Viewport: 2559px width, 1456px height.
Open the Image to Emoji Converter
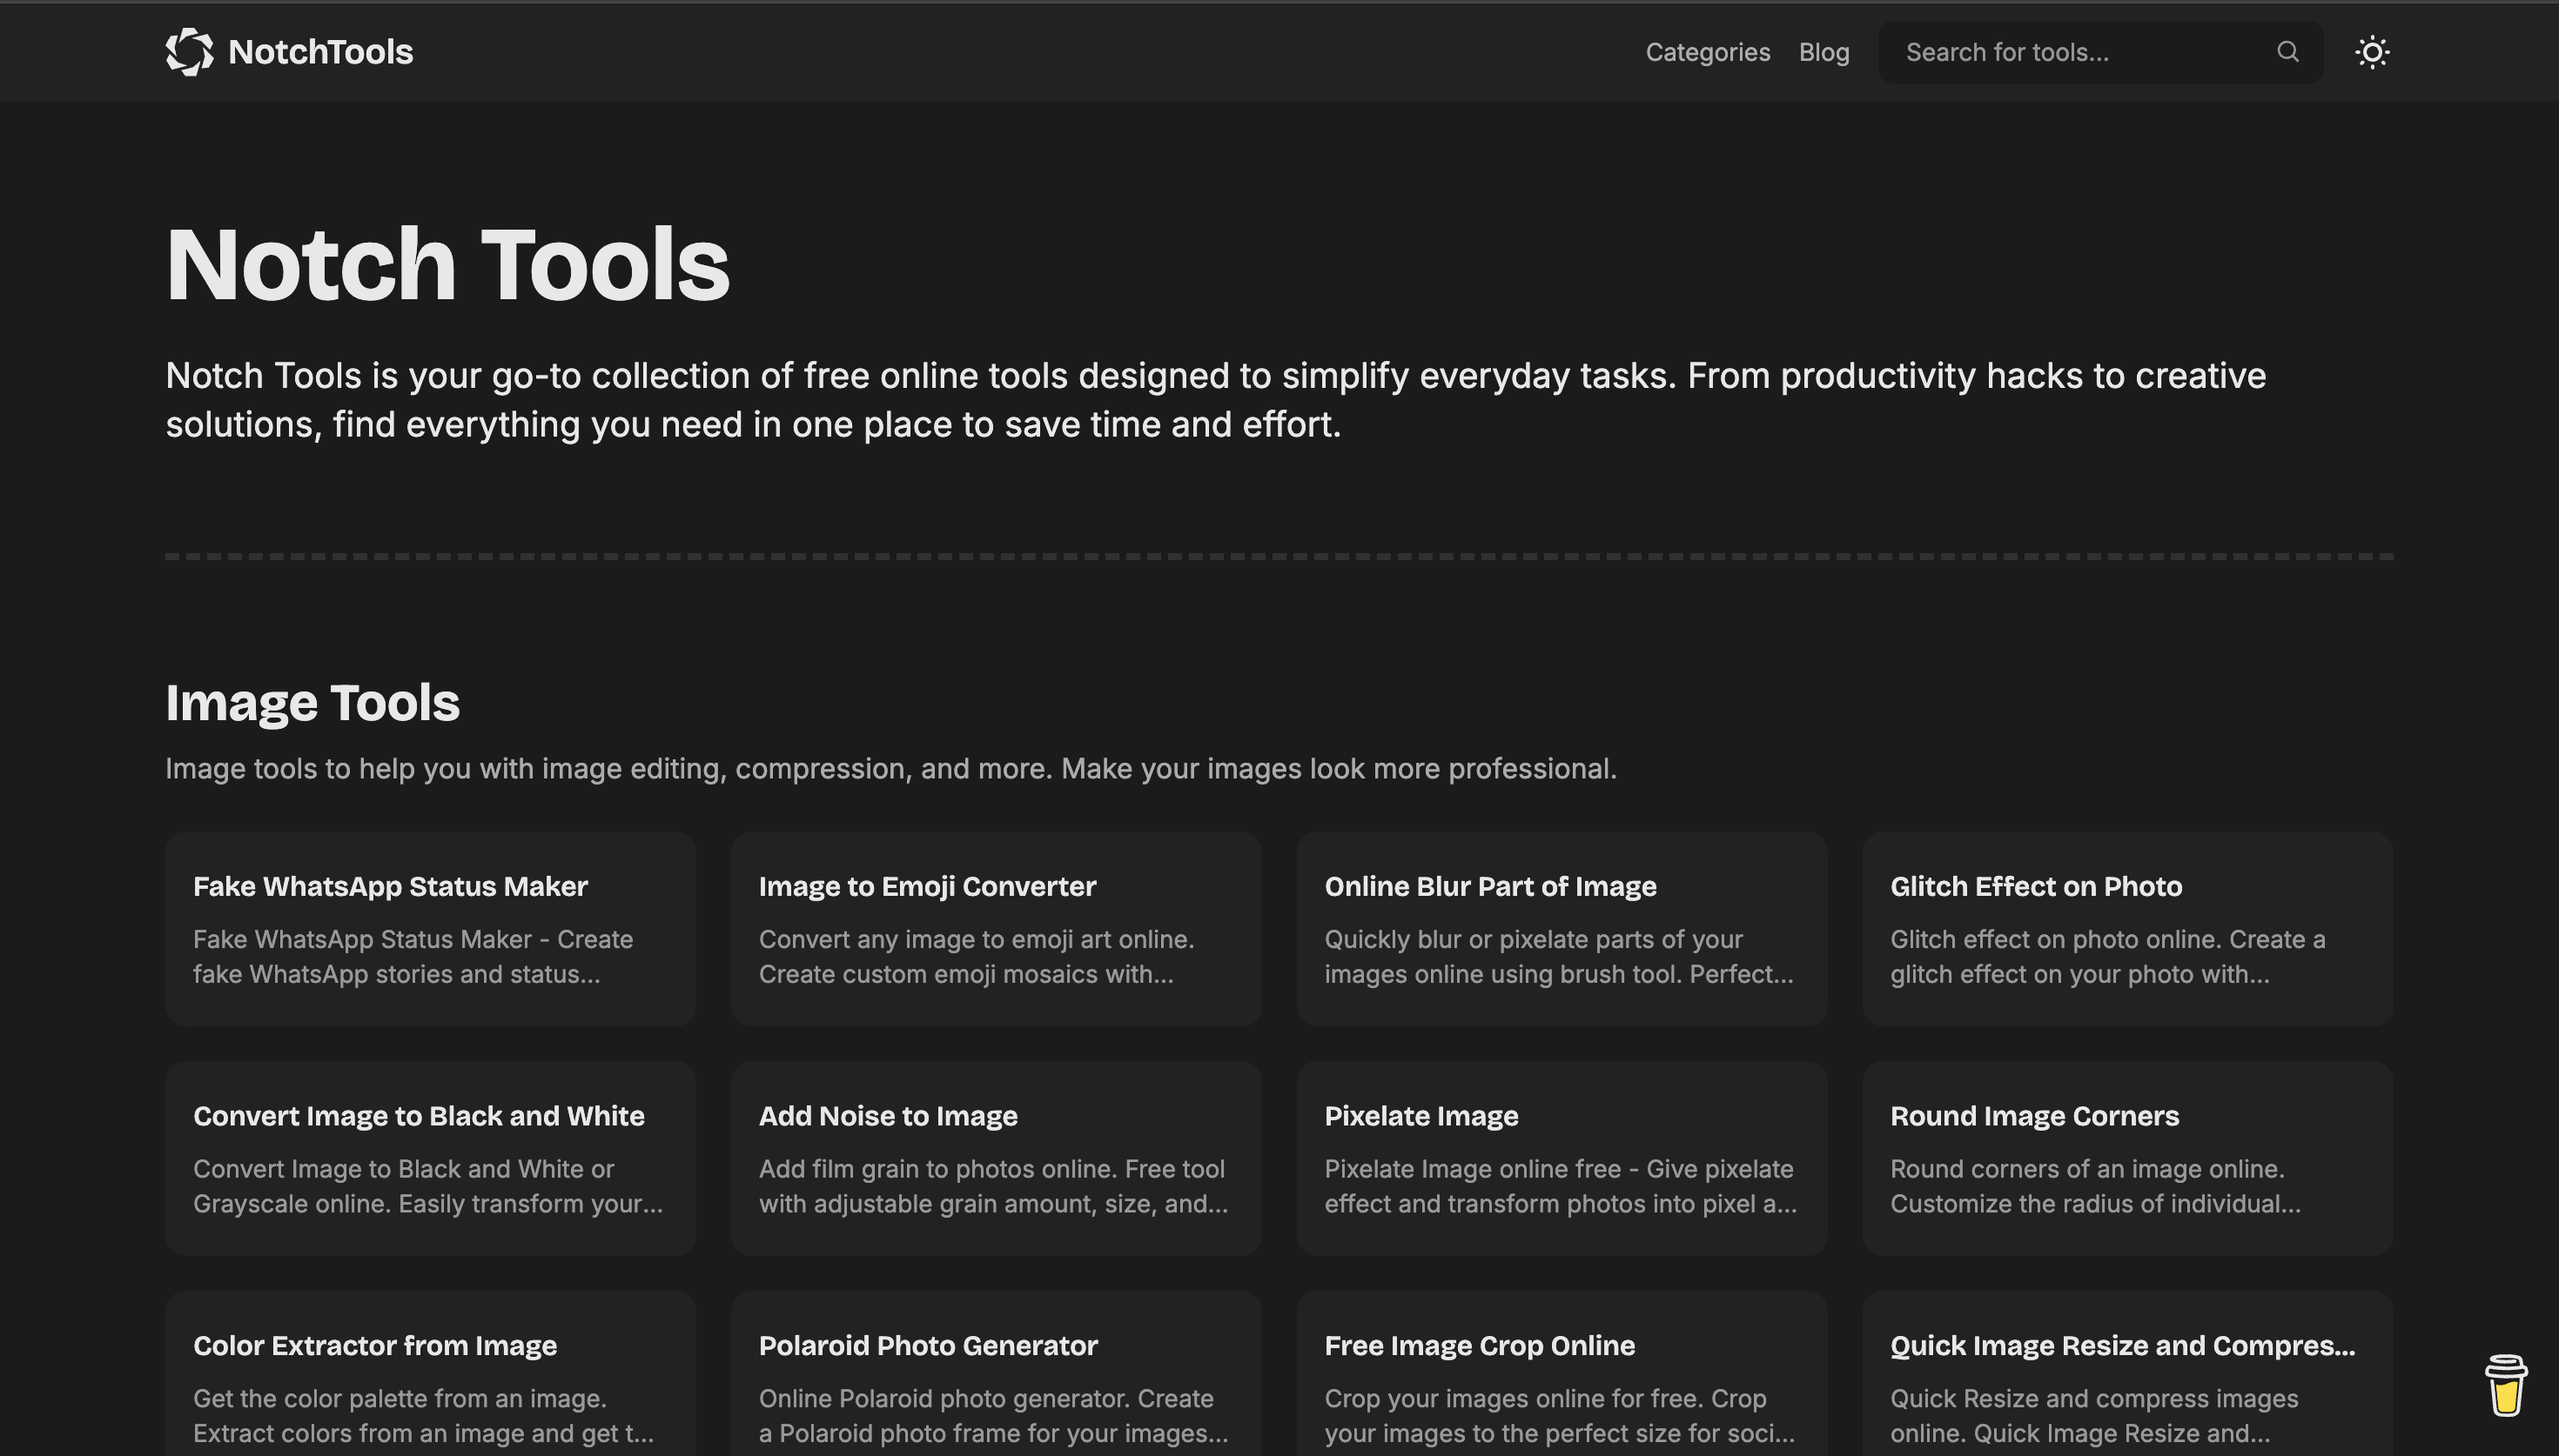tap(996, 928)
